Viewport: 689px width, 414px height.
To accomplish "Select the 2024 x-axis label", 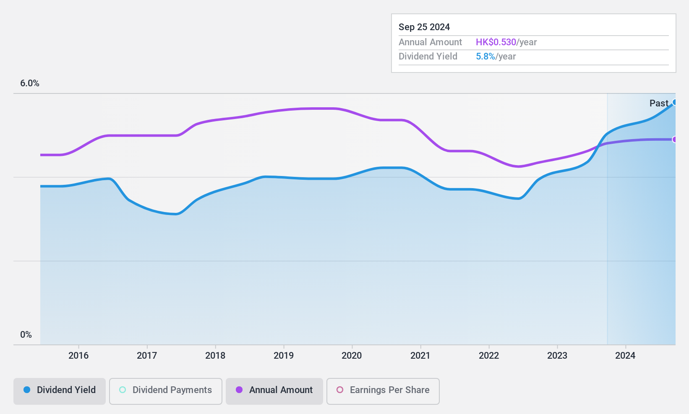I will coord(625,356).
